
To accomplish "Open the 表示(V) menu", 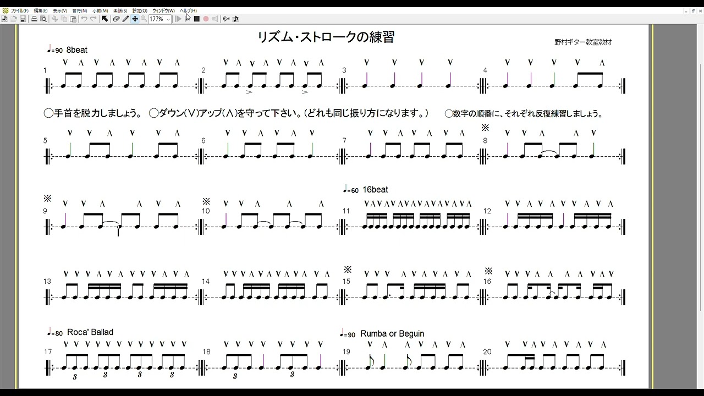I will coord(60,10).
